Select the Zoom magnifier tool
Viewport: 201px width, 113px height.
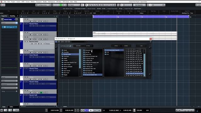(98, 5)
